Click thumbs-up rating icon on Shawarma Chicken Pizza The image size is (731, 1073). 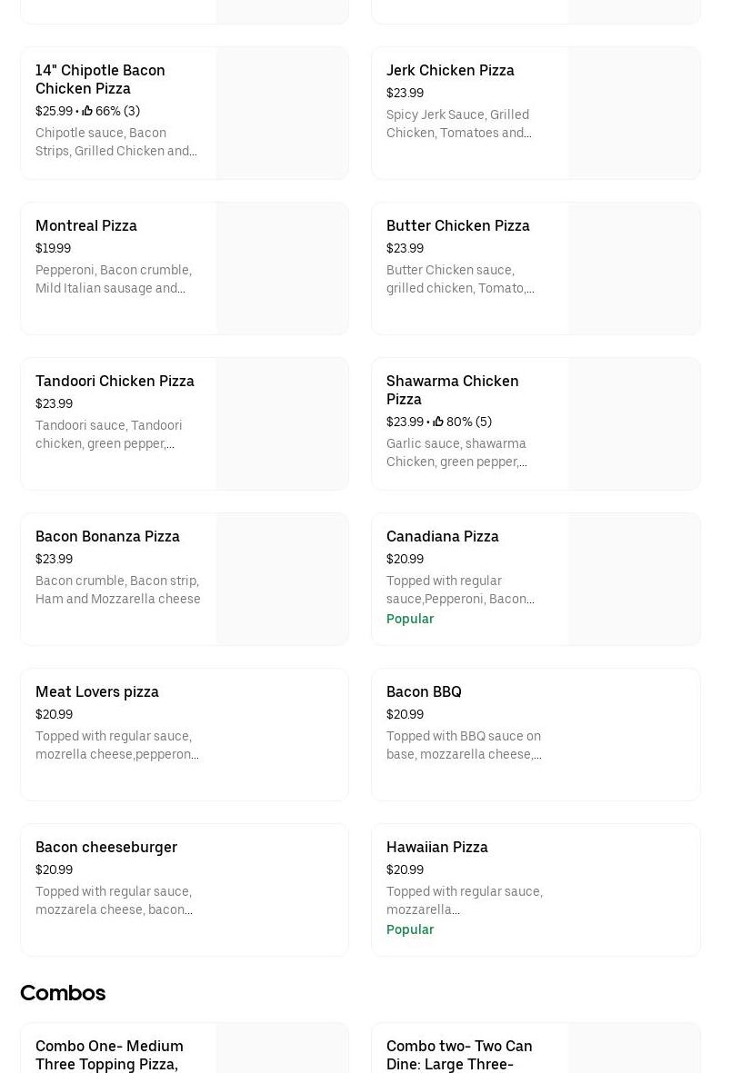point(438,422)
